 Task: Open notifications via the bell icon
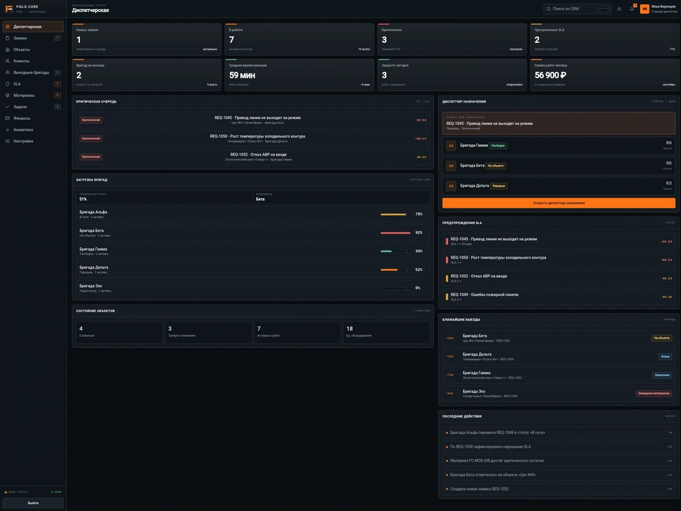pos(632,9)
